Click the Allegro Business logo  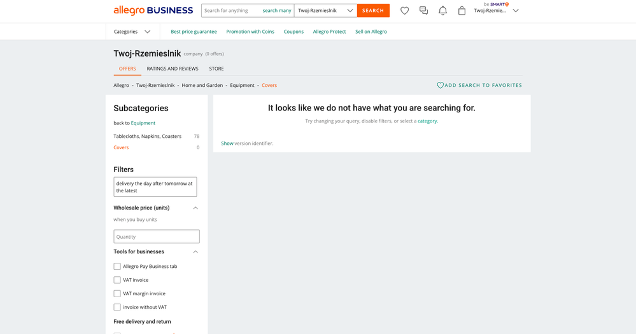[153, 11]
